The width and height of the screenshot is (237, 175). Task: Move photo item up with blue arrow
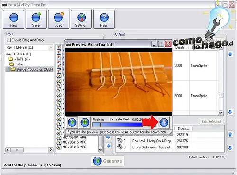point(230,55)
